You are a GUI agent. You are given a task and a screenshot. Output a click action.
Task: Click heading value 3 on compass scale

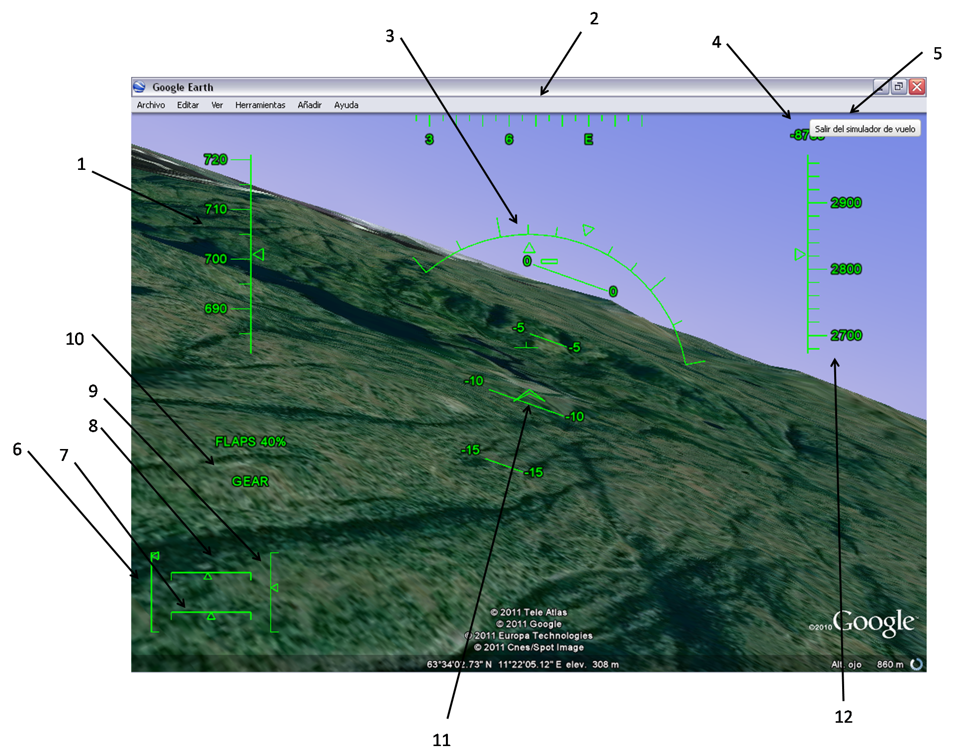[x=430, y=140]
